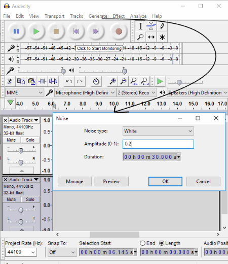Toggle Solo on the second Audio Track

[x=30, y=200]
